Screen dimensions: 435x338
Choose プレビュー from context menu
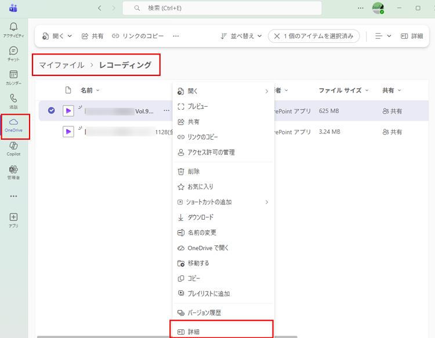click(x=223, y=107)
